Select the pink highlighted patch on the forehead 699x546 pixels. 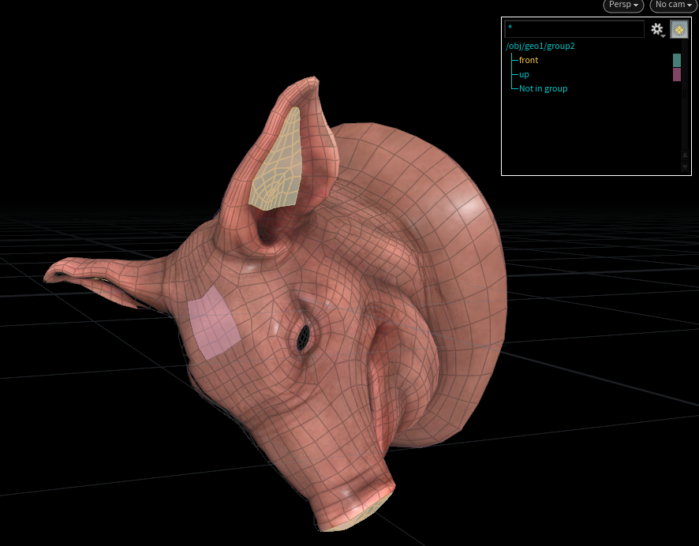[x=214, y=323]
